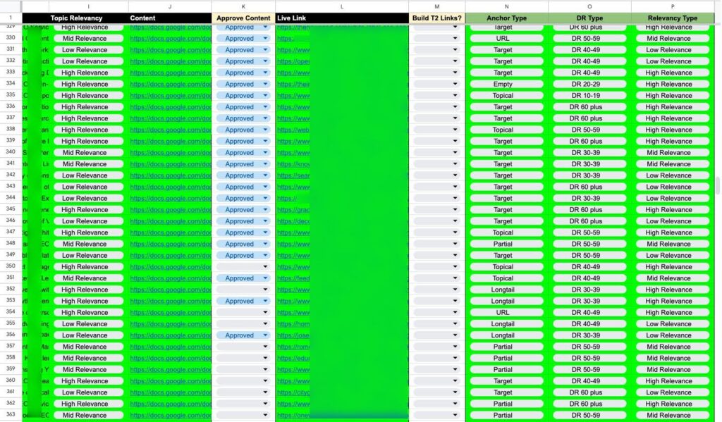Open the Content Google Docs link in row 340
The height and width of the screenshot is (422, 722).
[x=170, y=153]
